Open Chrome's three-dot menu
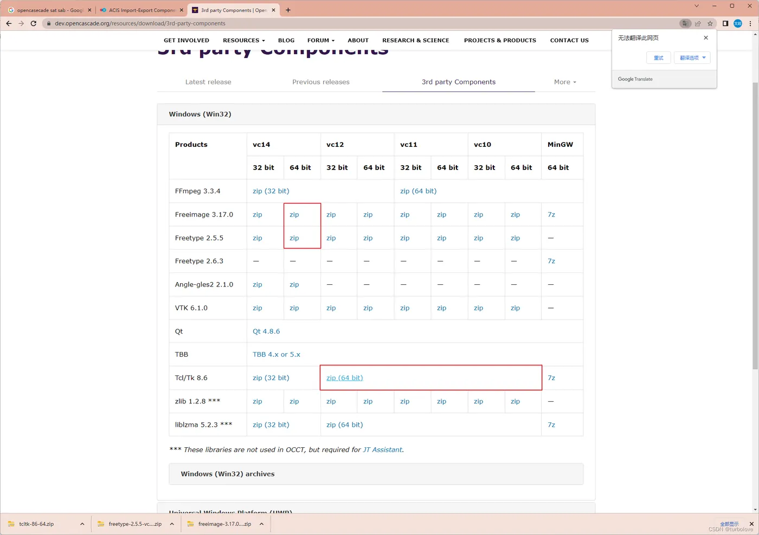This screenshot has height=535, width=759. [x=750, y=23]
